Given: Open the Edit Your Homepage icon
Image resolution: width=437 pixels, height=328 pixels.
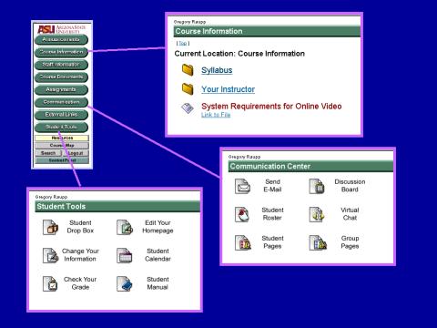Looking at the screenshot, I should click(125, 227).
